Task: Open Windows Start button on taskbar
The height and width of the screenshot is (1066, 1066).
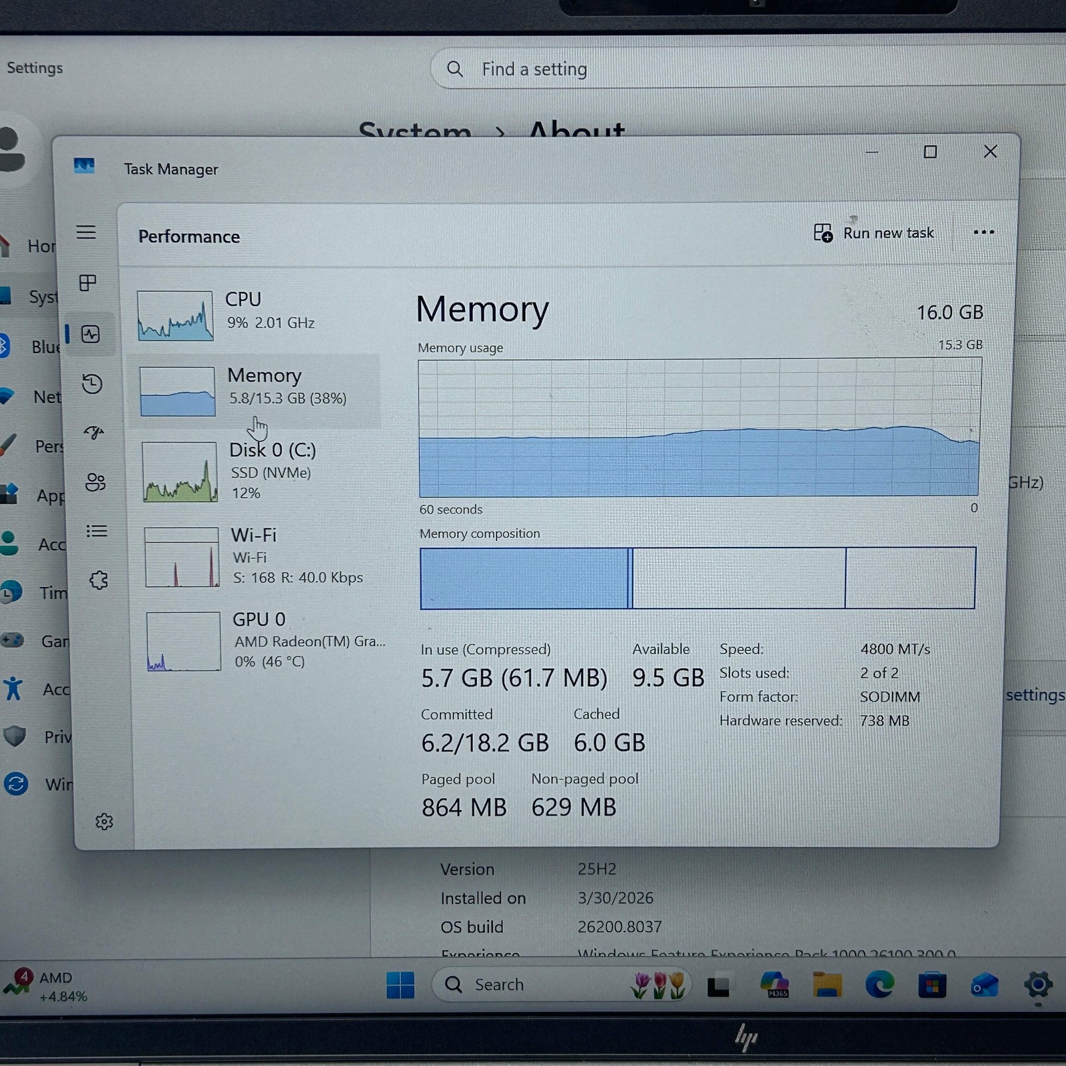Action: [400, 985]
